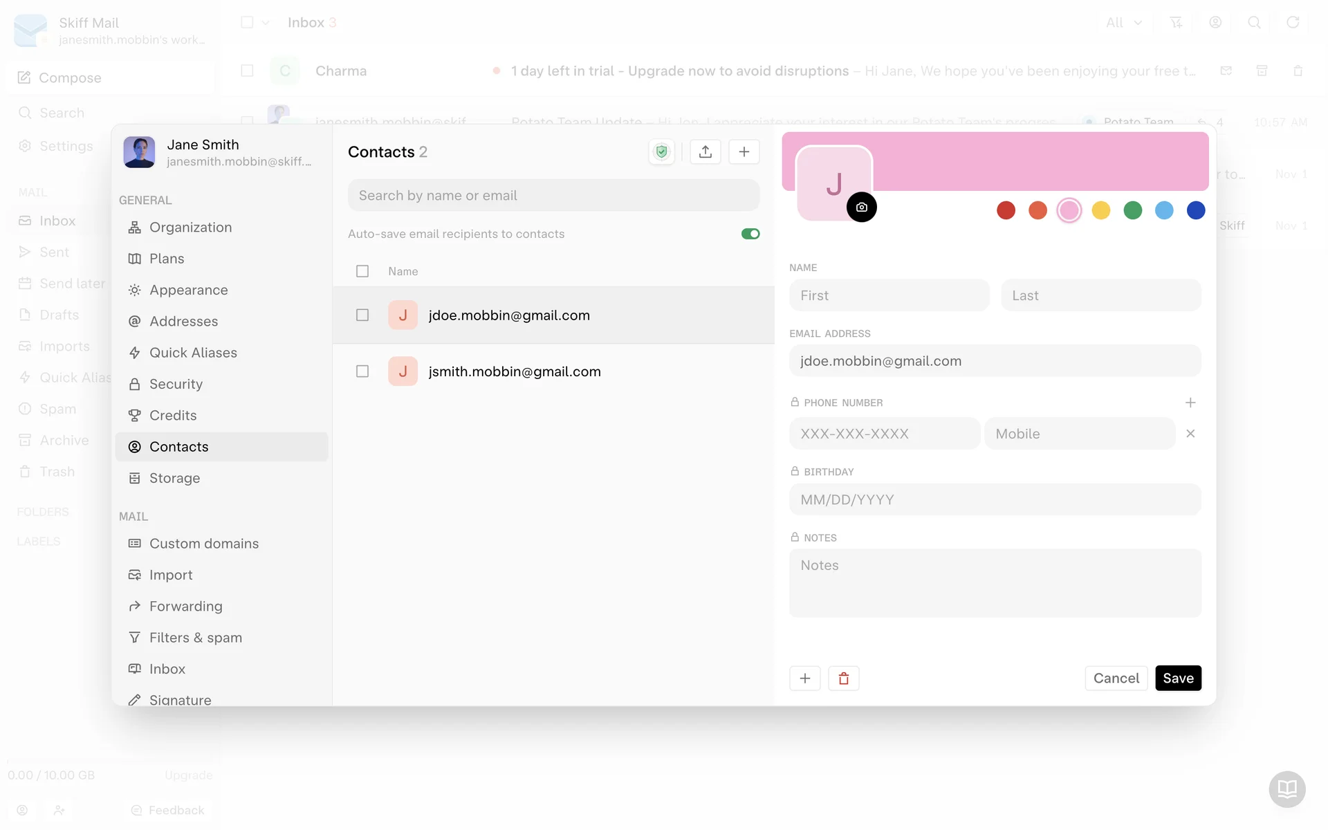Viewport: 1328px width, 830px height.
Task: Click add field plus button at bottom left
Action: coord(804,679)
